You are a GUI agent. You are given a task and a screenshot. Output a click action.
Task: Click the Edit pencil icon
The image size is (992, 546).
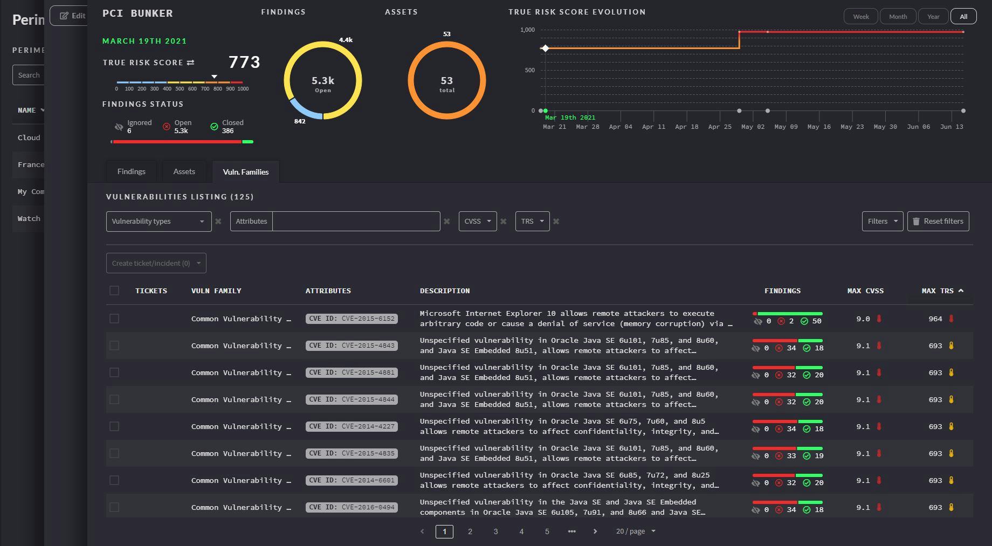click(63, 16)
